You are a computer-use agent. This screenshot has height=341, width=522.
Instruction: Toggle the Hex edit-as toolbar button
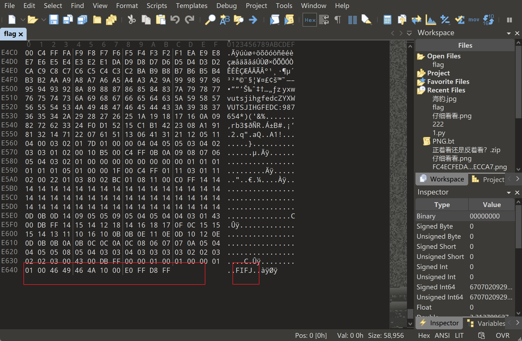310,20
